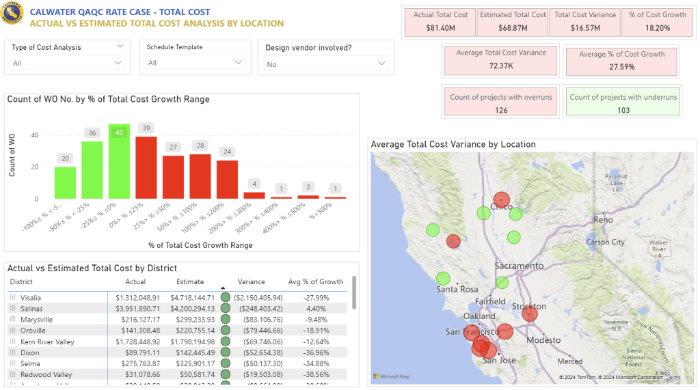The height and width of the screenshot is (390, 700).
Task: Expand the Oroville district row
Action: point(12,331)
